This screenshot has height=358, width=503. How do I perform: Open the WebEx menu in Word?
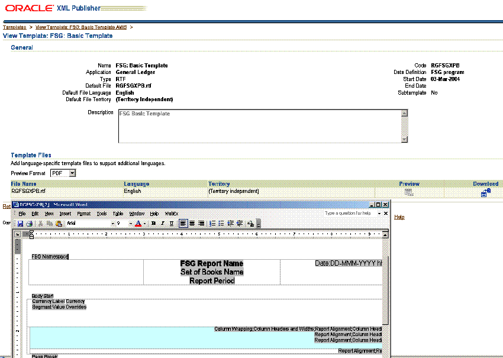(x=171, y=214)
